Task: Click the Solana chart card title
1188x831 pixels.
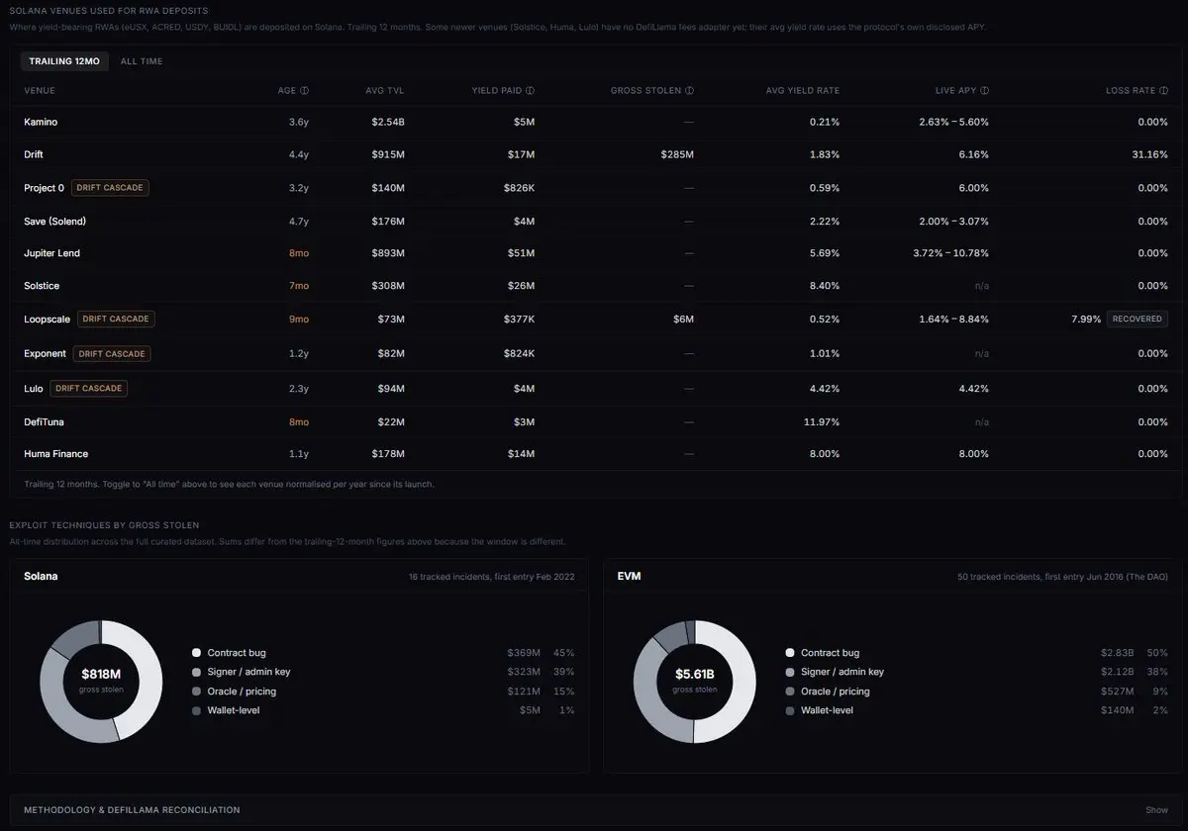Action: coord(41,576)
